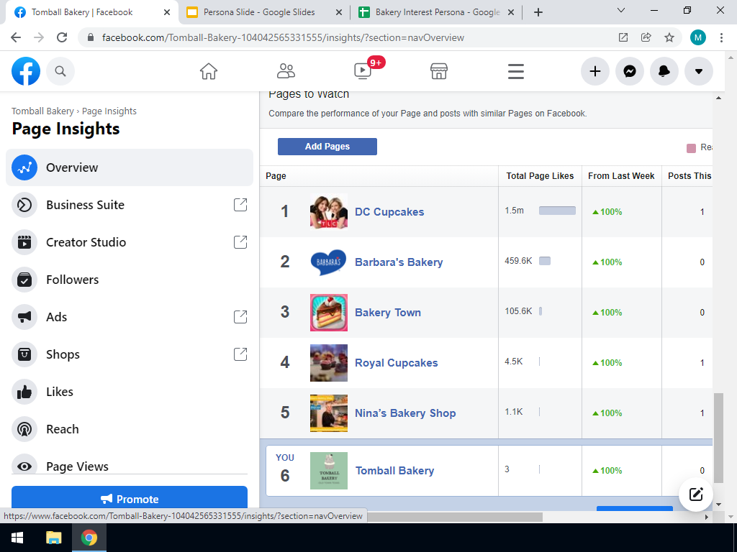
Task: Click external link icon beside Ads
Action: click(x=240, y=317)
